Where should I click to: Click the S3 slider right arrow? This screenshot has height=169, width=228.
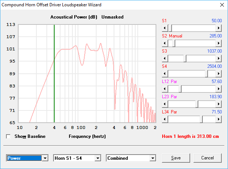coord(218,59)
